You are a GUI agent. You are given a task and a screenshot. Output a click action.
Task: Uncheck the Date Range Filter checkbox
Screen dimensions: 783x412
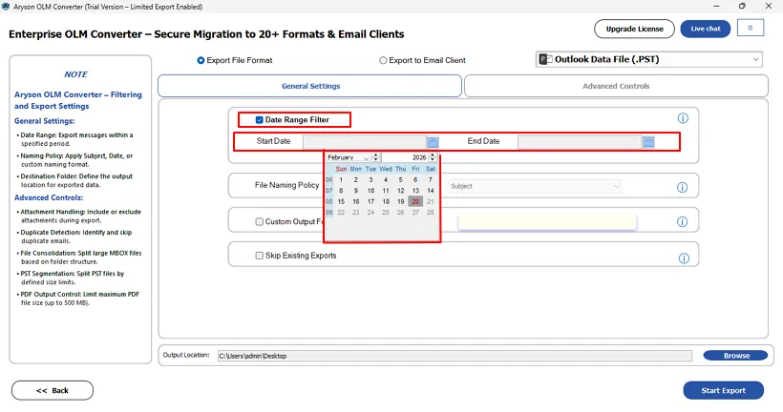(x=260, y=120)
